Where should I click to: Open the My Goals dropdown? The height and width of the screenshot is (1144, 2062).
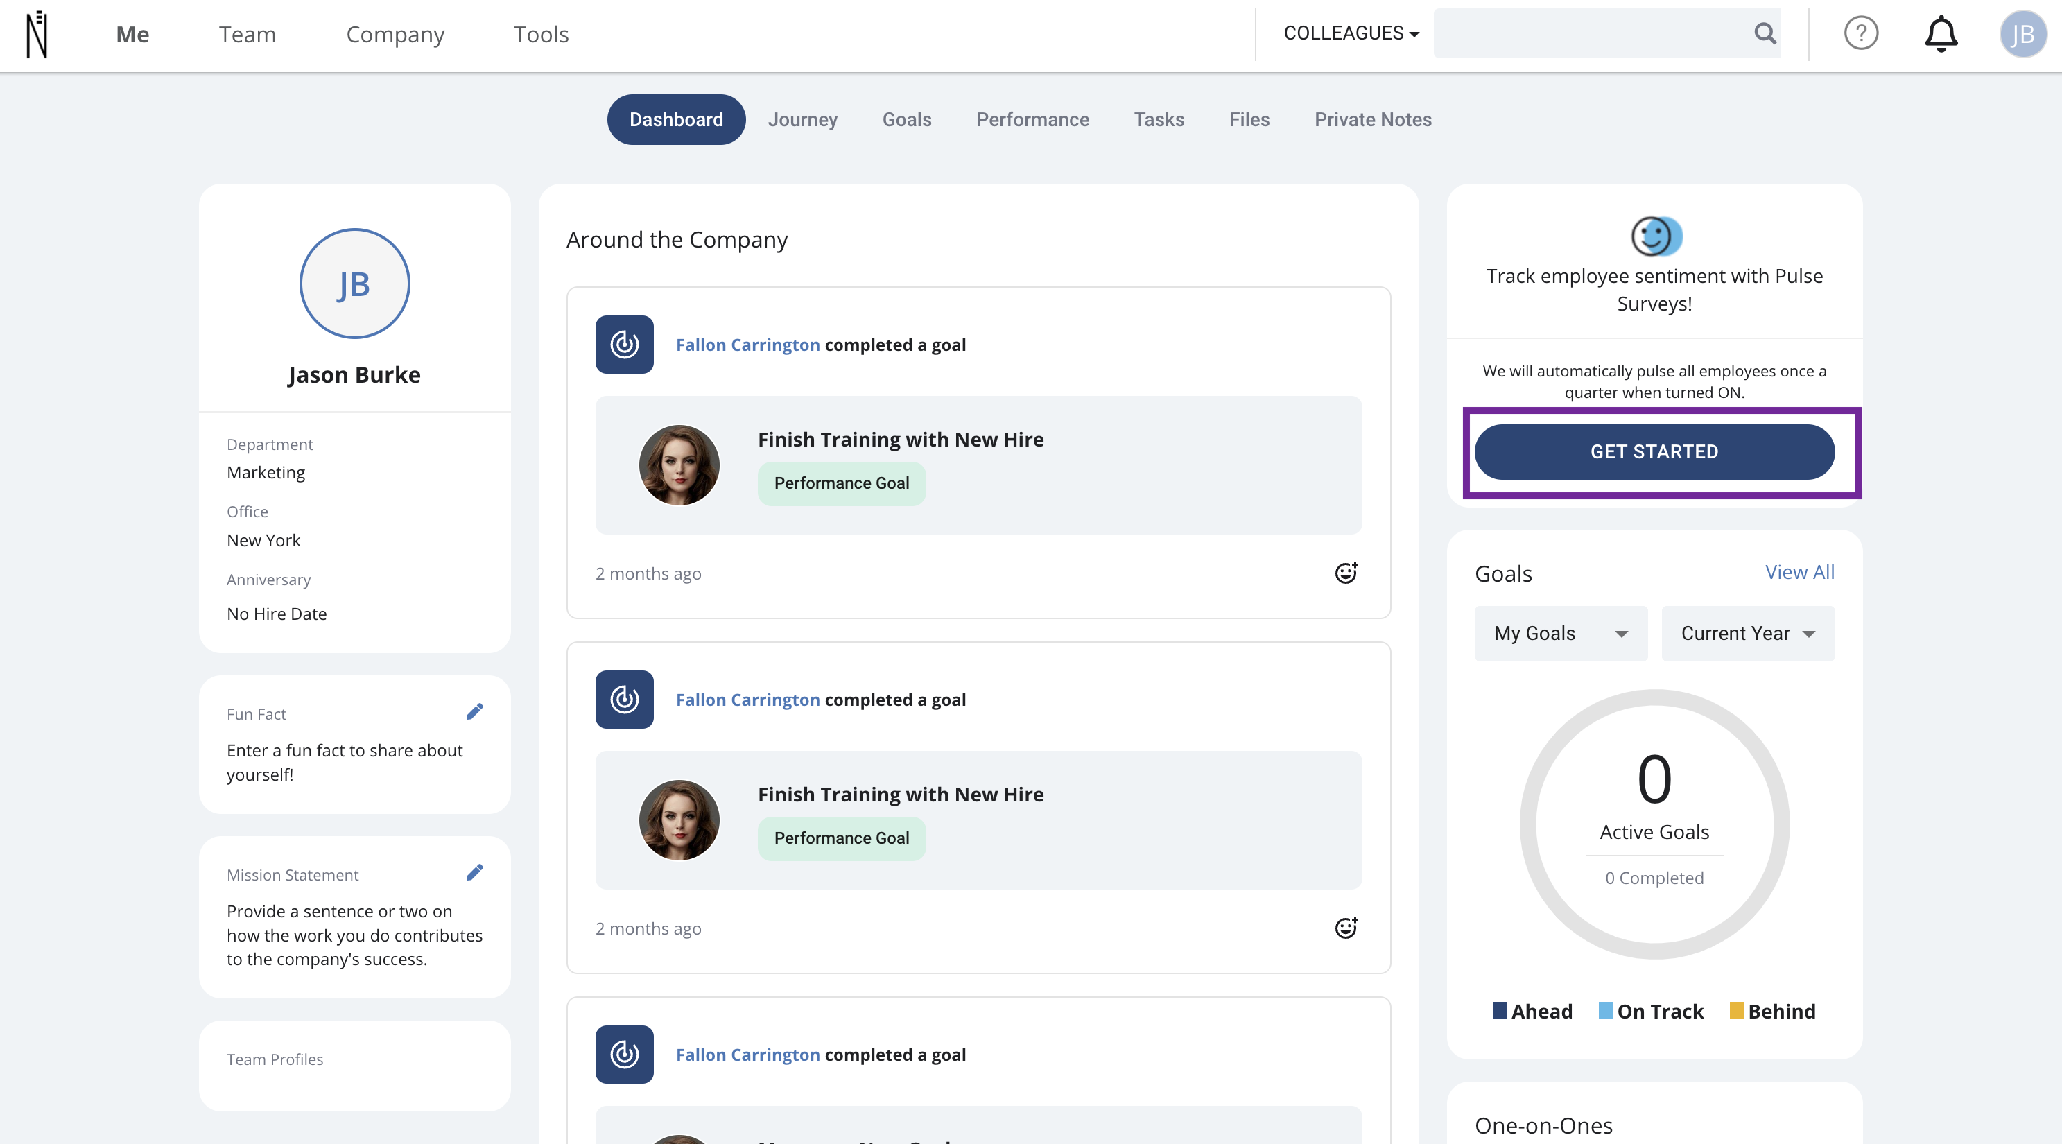click(1561, 633)
